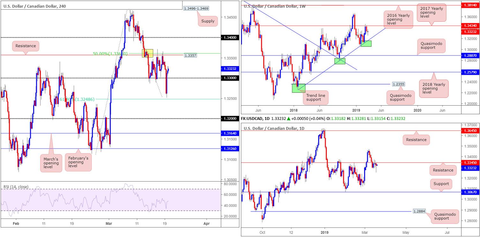Click the green box near the 2019 trend line
This screenshot has width=480, height=238.
(x=366, y=43)
